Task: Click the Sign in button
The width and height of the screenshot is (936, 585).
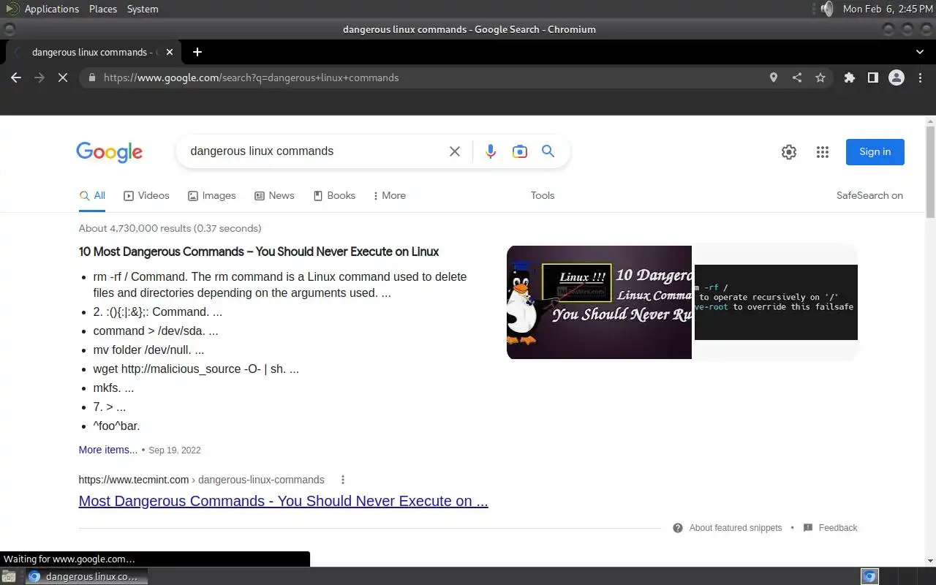Action: click(x=875, y=152)
